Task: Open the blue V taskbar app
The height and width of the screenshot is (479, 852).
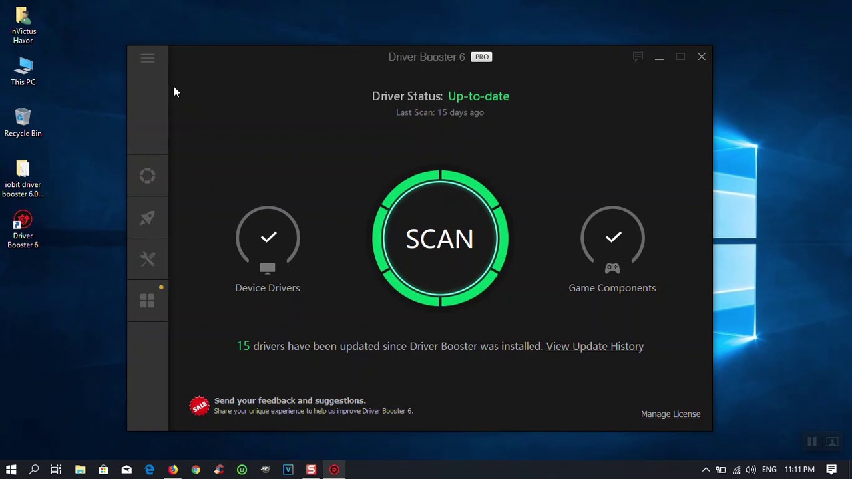Action: (x=288, y=470)
